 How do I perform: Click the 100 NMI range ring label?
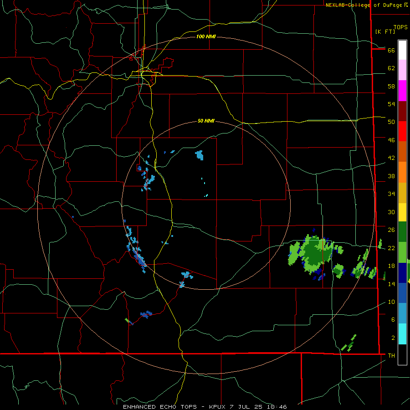206,36
